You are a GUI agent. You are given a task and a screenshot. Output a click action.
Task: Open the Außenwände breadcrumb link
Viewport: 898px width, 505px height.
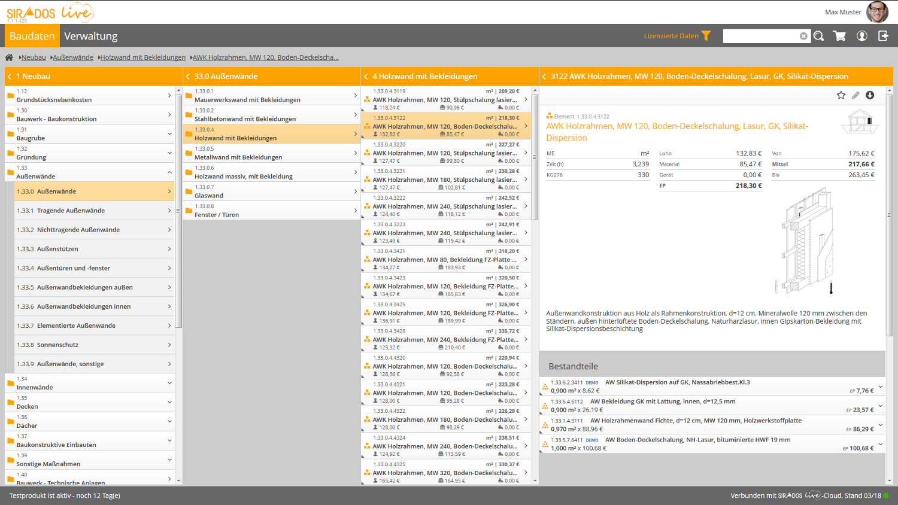[73, 57]
